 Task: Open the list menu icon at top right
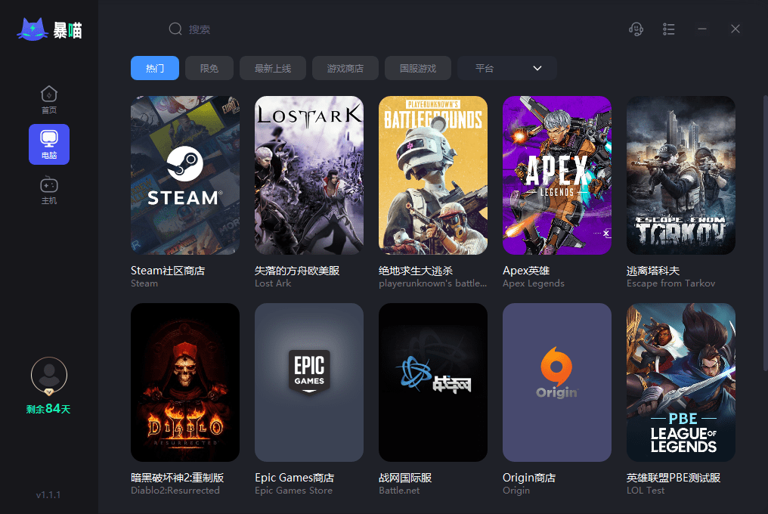tap(668, 29)
